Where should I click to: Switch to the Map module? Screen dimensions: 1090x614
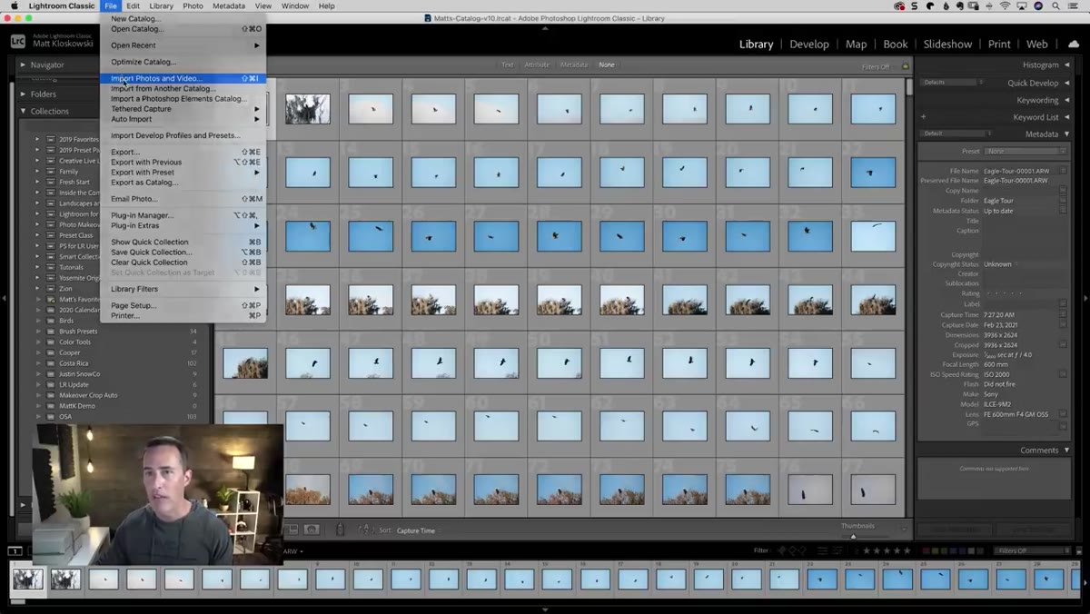point(856,44)
